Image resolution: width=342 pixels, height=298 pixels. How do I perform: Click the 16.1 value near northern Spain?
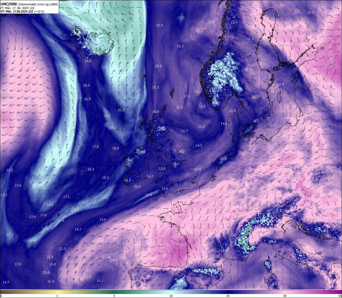(x=100, y=280)
